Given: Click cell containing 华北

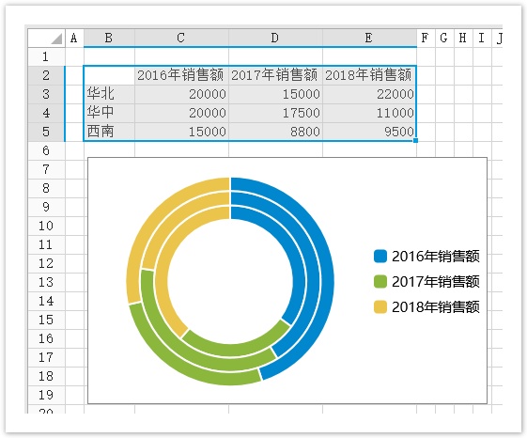Looking at the screenshot, I should point(109,94).
